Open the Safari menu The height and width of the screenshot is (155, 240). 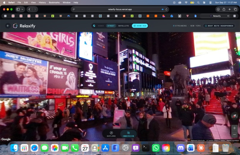11,2
